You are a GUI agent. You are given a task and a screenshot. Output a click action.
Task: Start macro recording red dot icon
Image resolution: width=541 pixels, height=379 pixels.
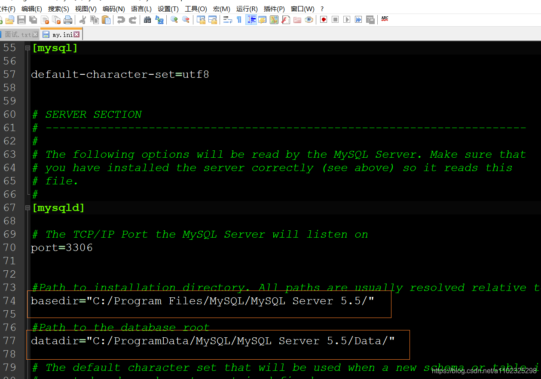point(324,20)
